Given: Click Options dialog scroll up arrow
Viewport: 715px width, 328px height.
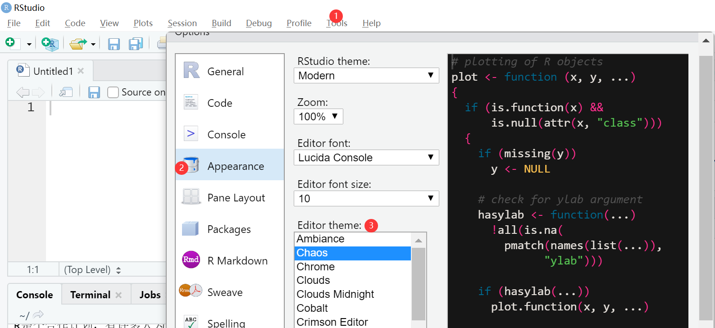Looking at the screenshot, I should pyautogui.click(x=706, y=41).
